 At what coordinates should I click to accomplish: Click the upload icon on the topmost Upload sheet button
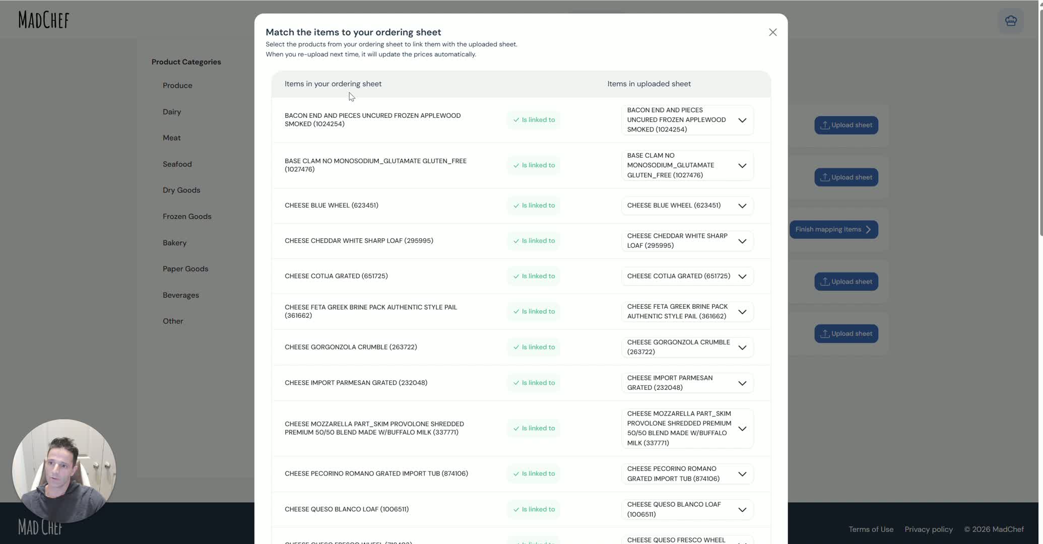pyautogui.click(x=824, y=125)
